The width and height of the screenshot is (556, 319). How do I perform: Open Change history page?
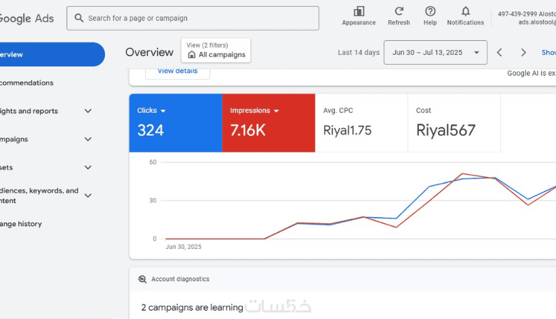tap(21, 224)
